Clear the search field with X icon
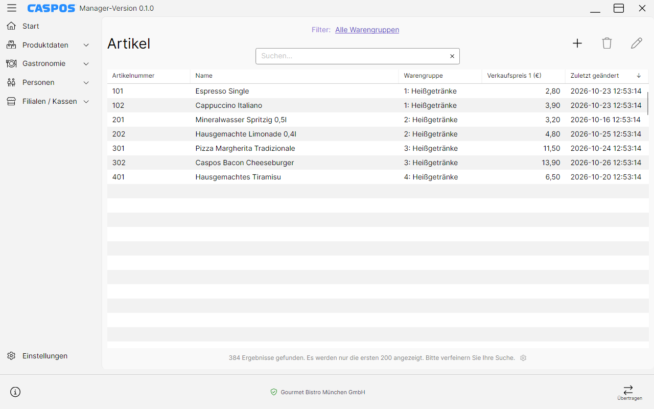Screen dimensions: 654x409 click(452, 56)
